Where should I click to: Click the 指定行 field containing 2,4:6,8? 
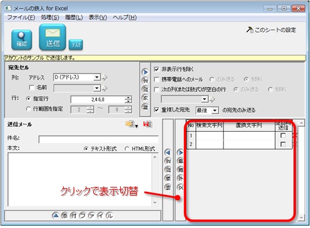pos(97,100)
